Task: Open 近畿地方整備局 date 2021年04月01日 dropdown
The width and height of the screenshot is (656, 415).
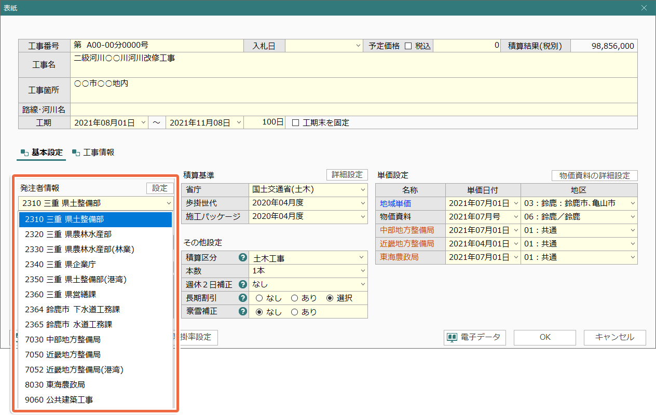Action: [x=515, y=244]
